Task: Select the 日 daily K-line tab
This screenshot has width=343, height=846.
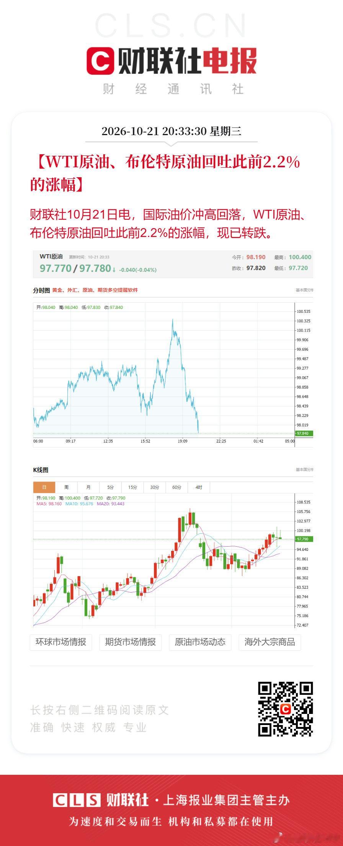Action: [44, 487]
